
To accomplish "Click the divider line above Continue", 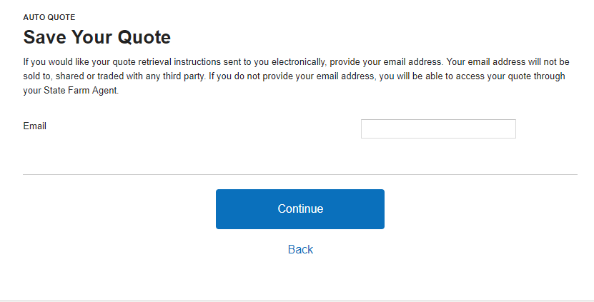I will coord(300,174).
